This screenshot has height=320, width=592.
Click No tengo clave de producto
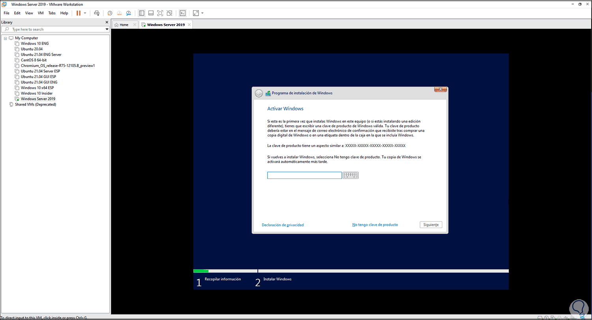[375, 225]
